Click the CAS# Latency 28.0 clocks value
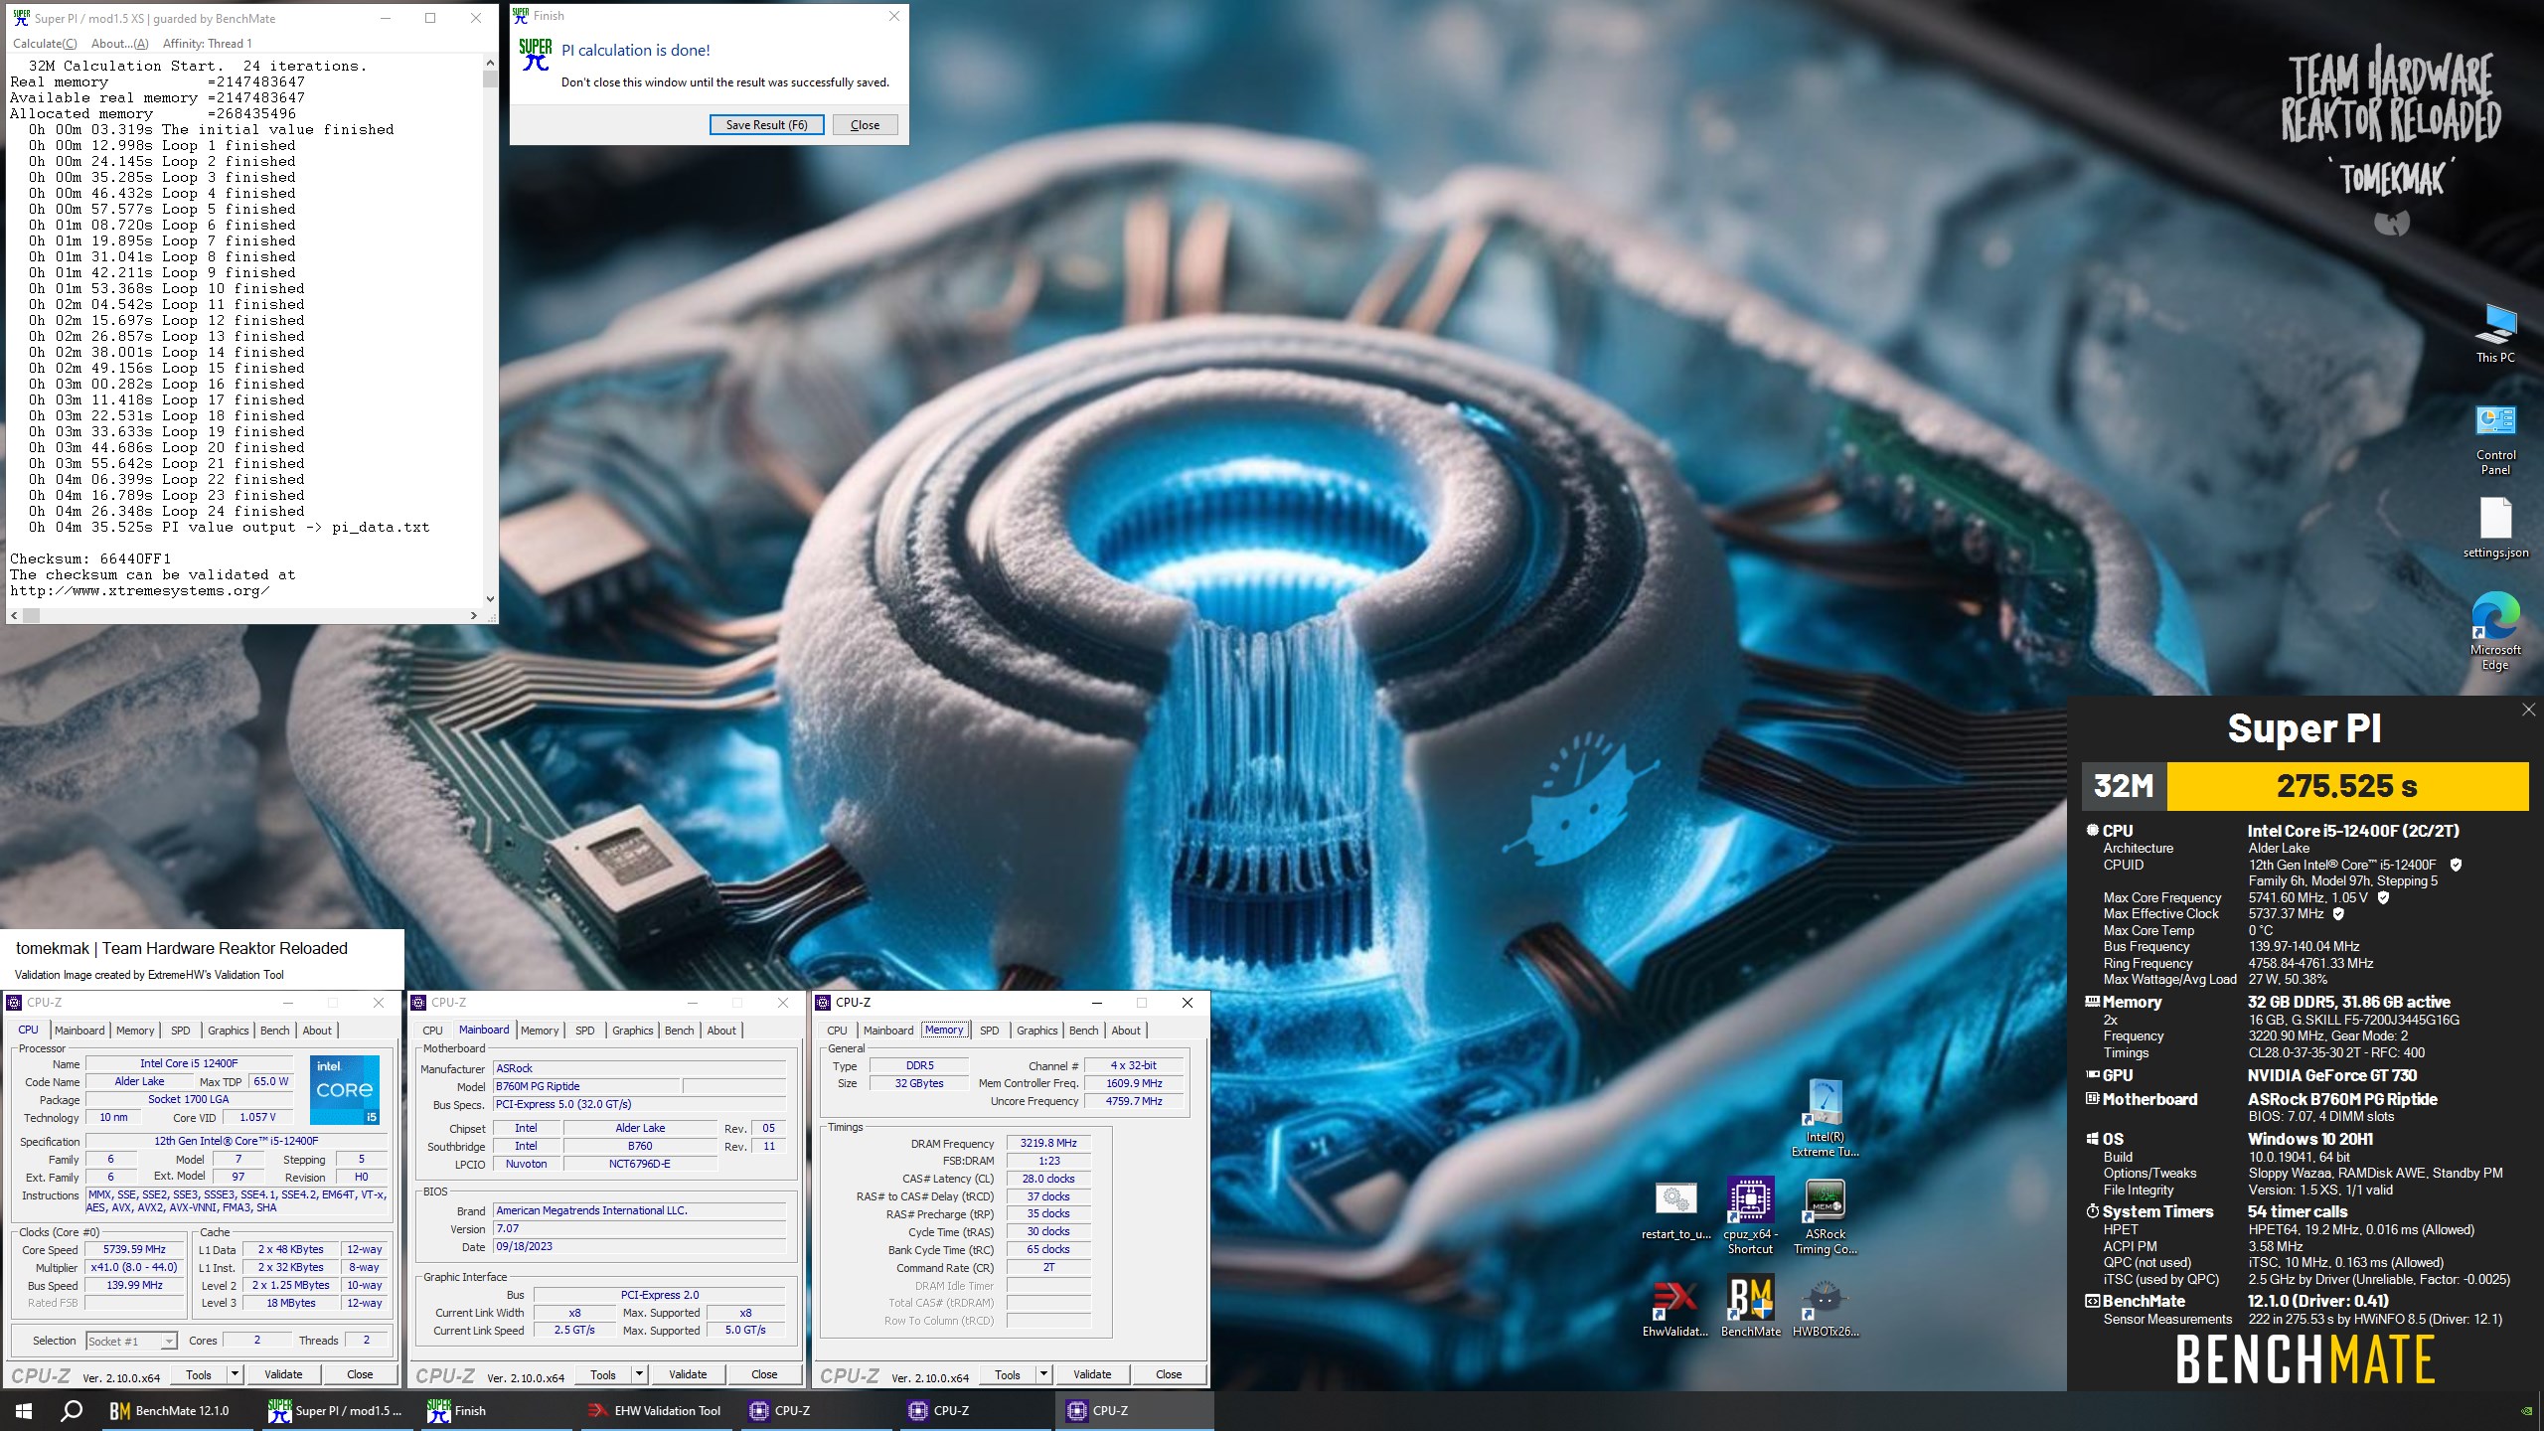This screenshot has width=2544, height=1431. point(1048,1179)
